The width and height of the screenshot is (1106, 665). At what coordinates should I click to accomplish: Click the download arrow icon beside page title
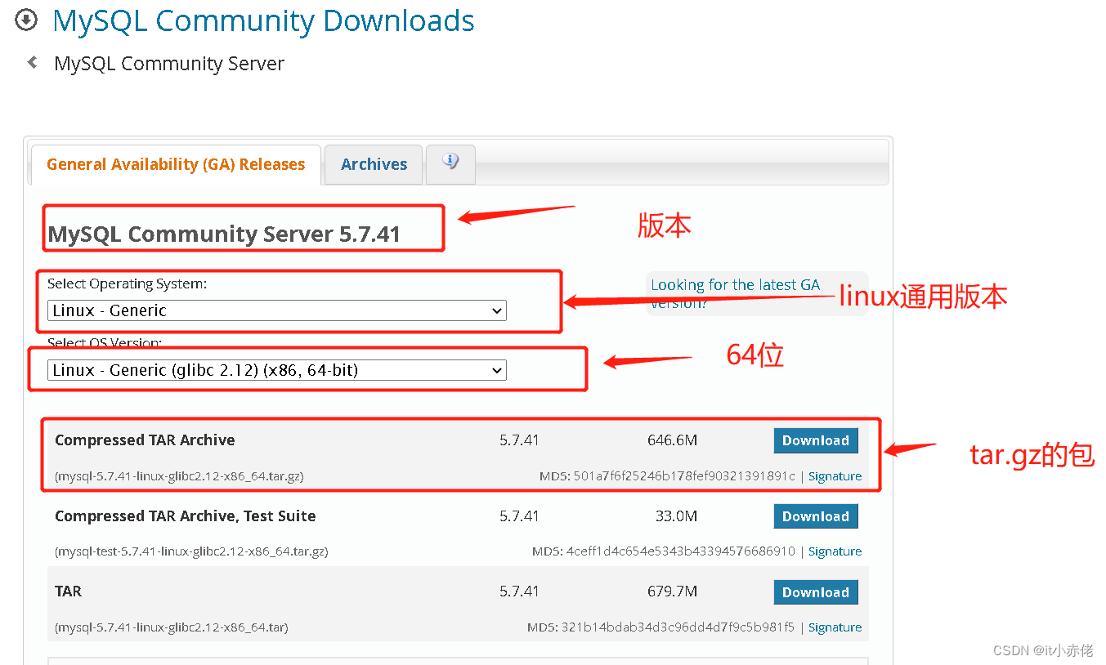click(x=25, y=20)
